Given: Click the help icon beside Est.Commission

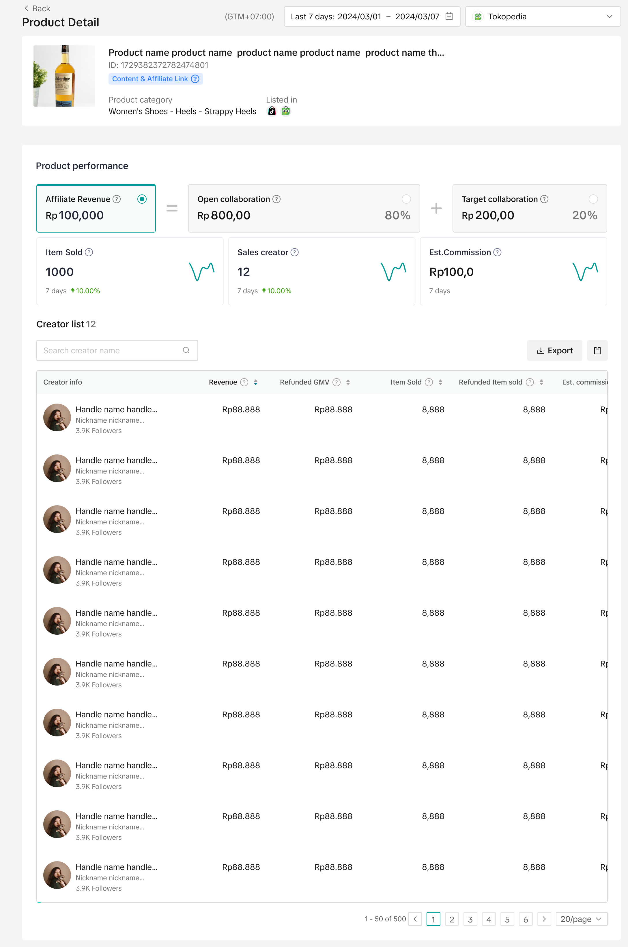Looking at the screenshot, I should pos(497,252).
